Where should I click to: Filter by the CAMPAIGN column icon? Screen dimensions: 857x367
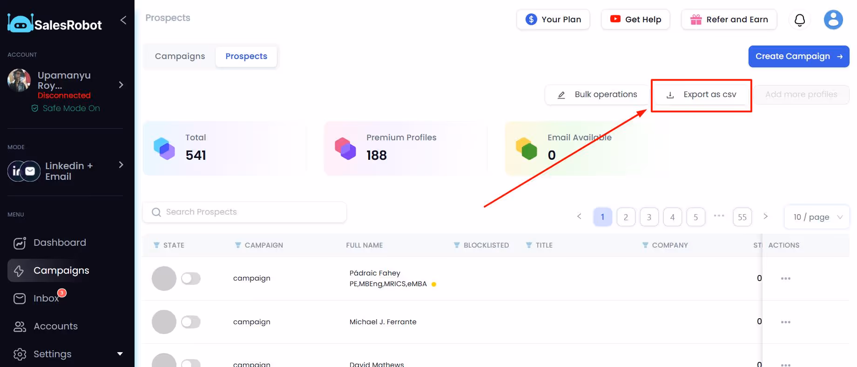point(238,245)
